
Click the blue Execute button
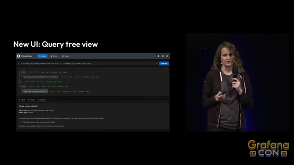point(164,64)
